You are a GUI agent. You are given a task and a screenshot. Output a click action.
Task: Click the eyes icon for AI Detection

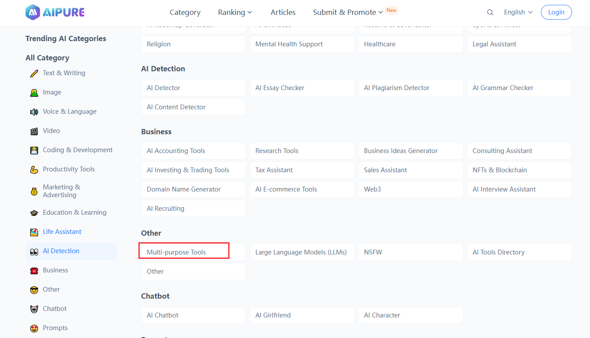(34, 251)
